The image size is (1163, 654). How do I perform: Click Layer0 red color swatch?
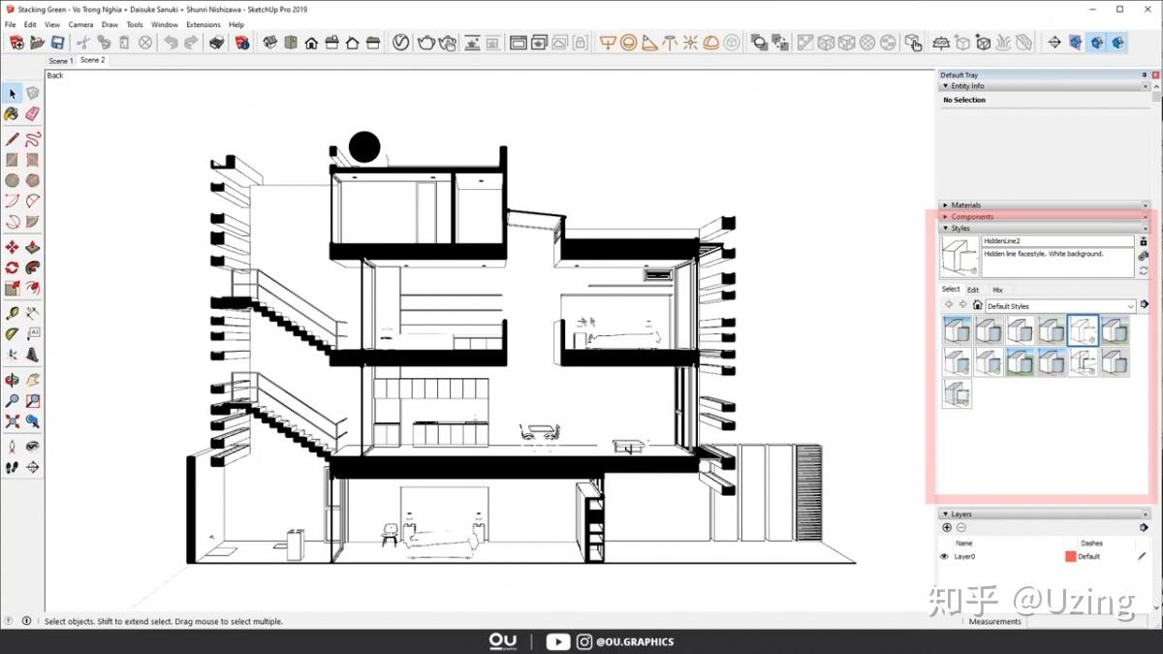click(1070, 556)
